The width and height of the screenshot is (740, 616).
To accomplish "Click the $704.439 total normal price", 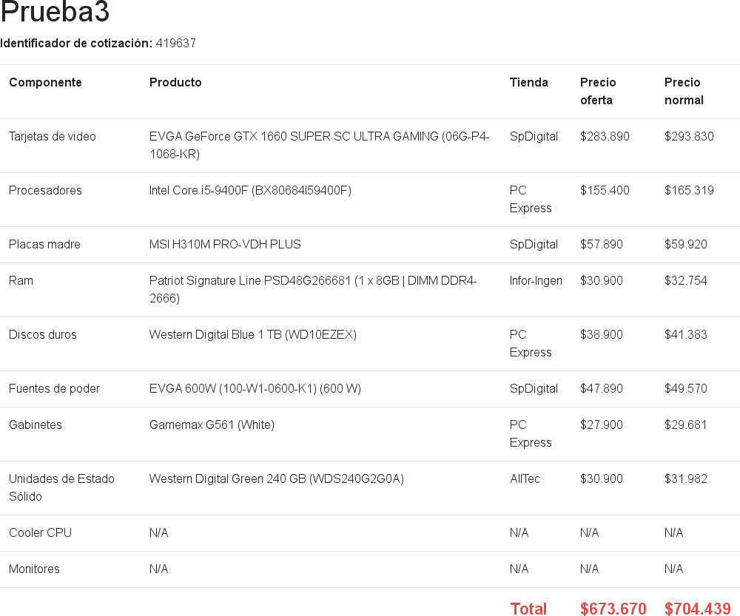I will pos(698,609).
